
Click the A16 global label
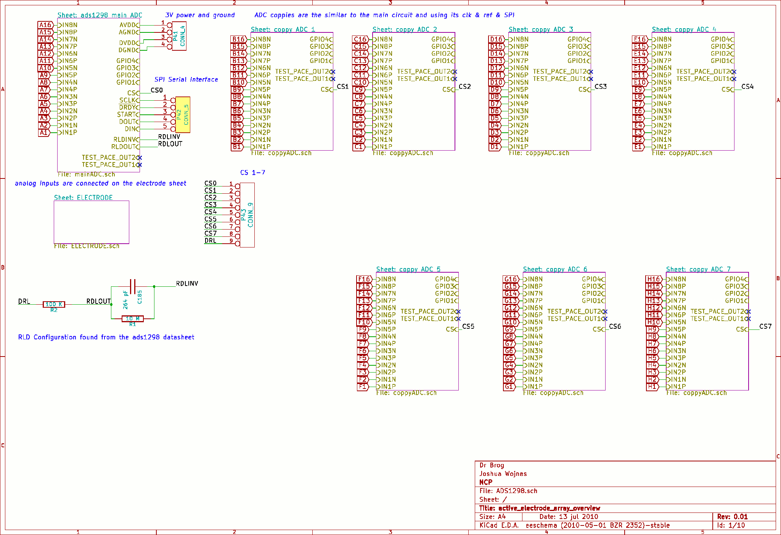45,25
